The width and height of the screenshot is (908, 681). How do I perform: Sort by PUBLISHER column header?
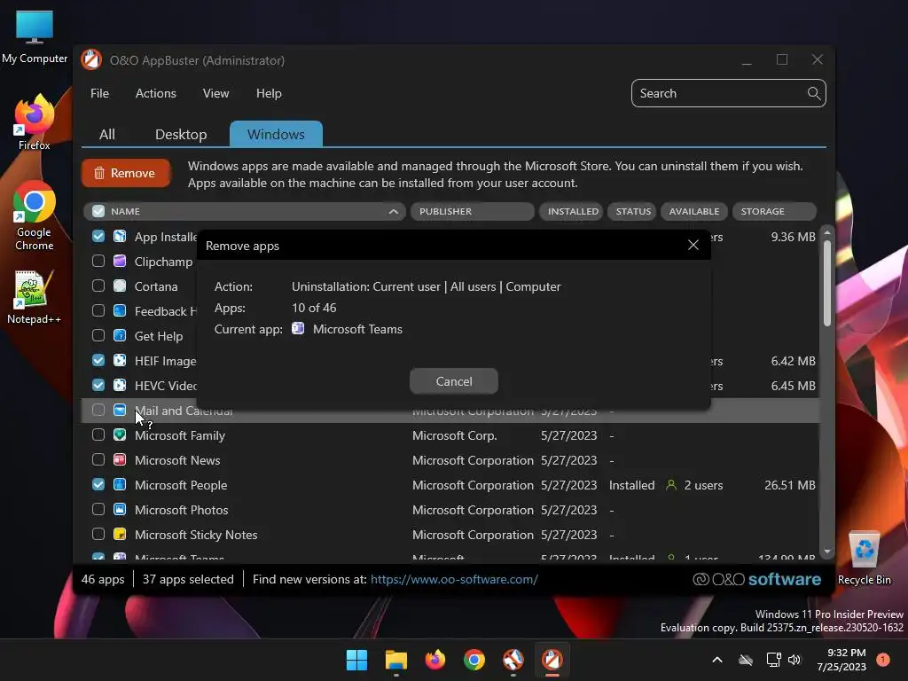click(x=472, y=211)
